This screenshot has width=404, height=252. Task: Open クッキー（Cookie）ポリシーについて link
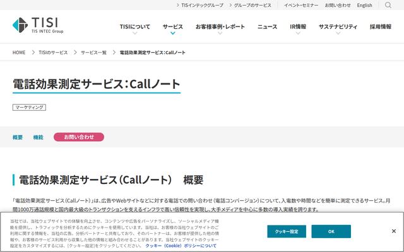181,246
